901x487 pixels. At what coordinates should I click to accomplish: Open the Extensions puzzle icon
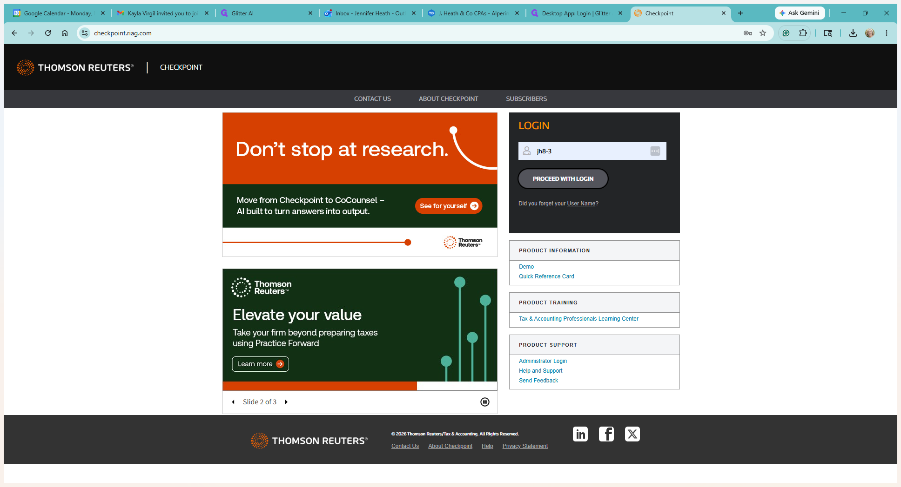click(803, 33)
